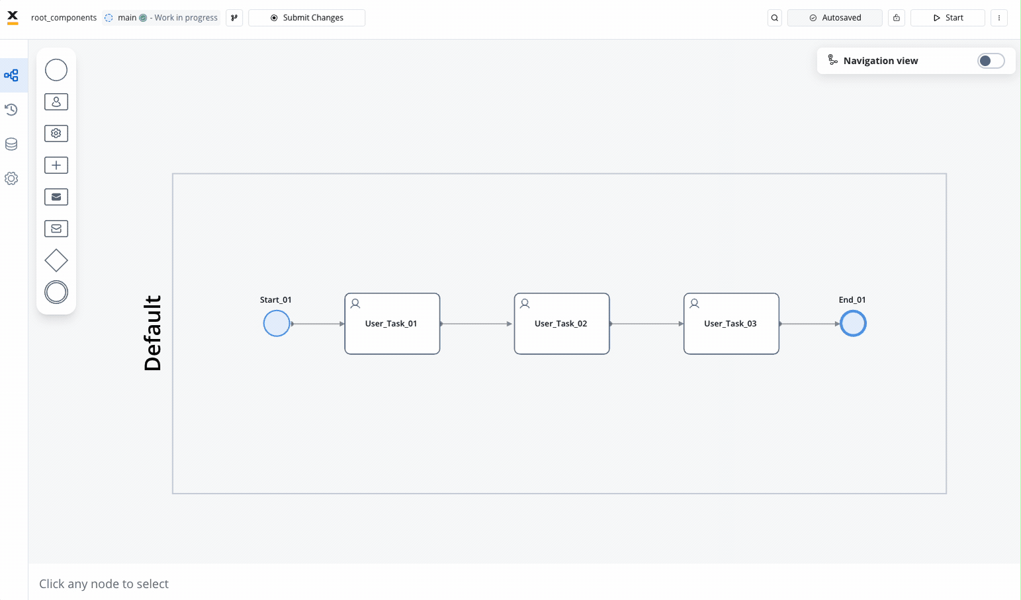Viewport: 1021px width, 600px height.
Task: Click the search magnifier icon
Action: 775,18
